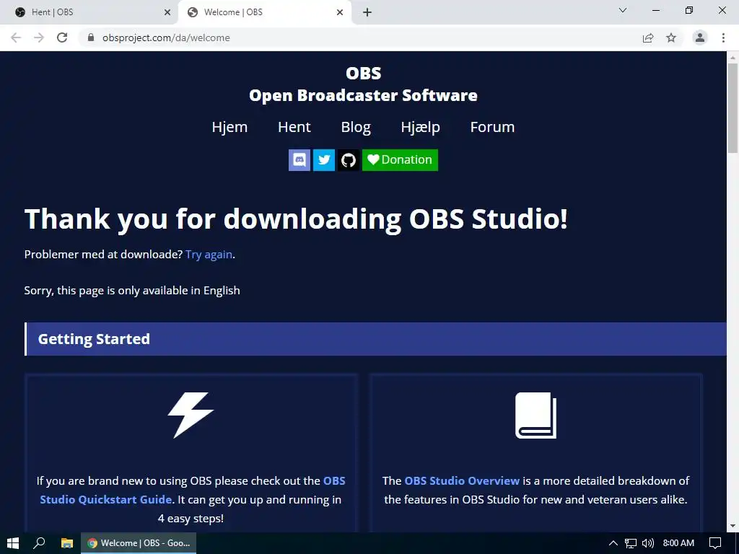Click the book overview icon
The image size is (739, 554).
(536, 415)
